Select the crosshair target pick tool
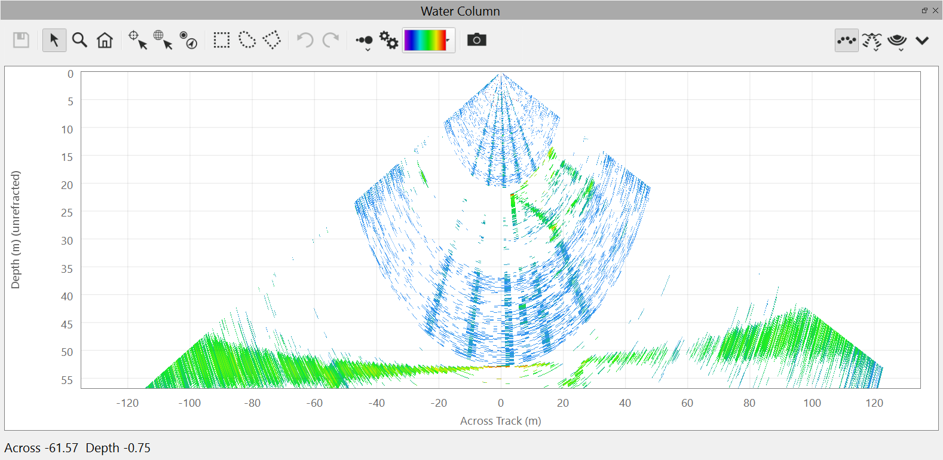Viewport: 943px width, 460px height. coord(137,40)
